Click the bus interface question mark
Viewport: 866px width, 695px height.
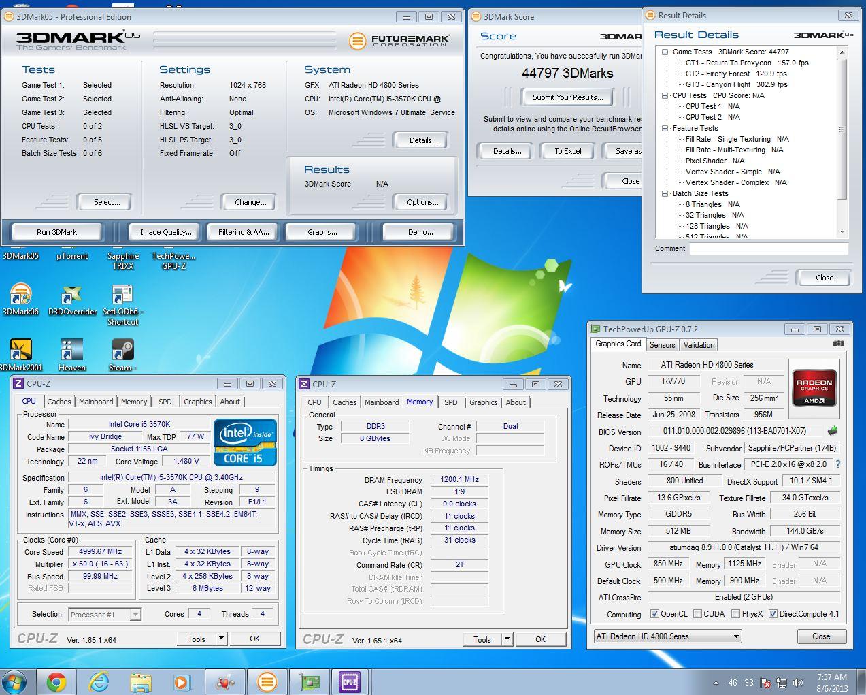tap(837, 464)
